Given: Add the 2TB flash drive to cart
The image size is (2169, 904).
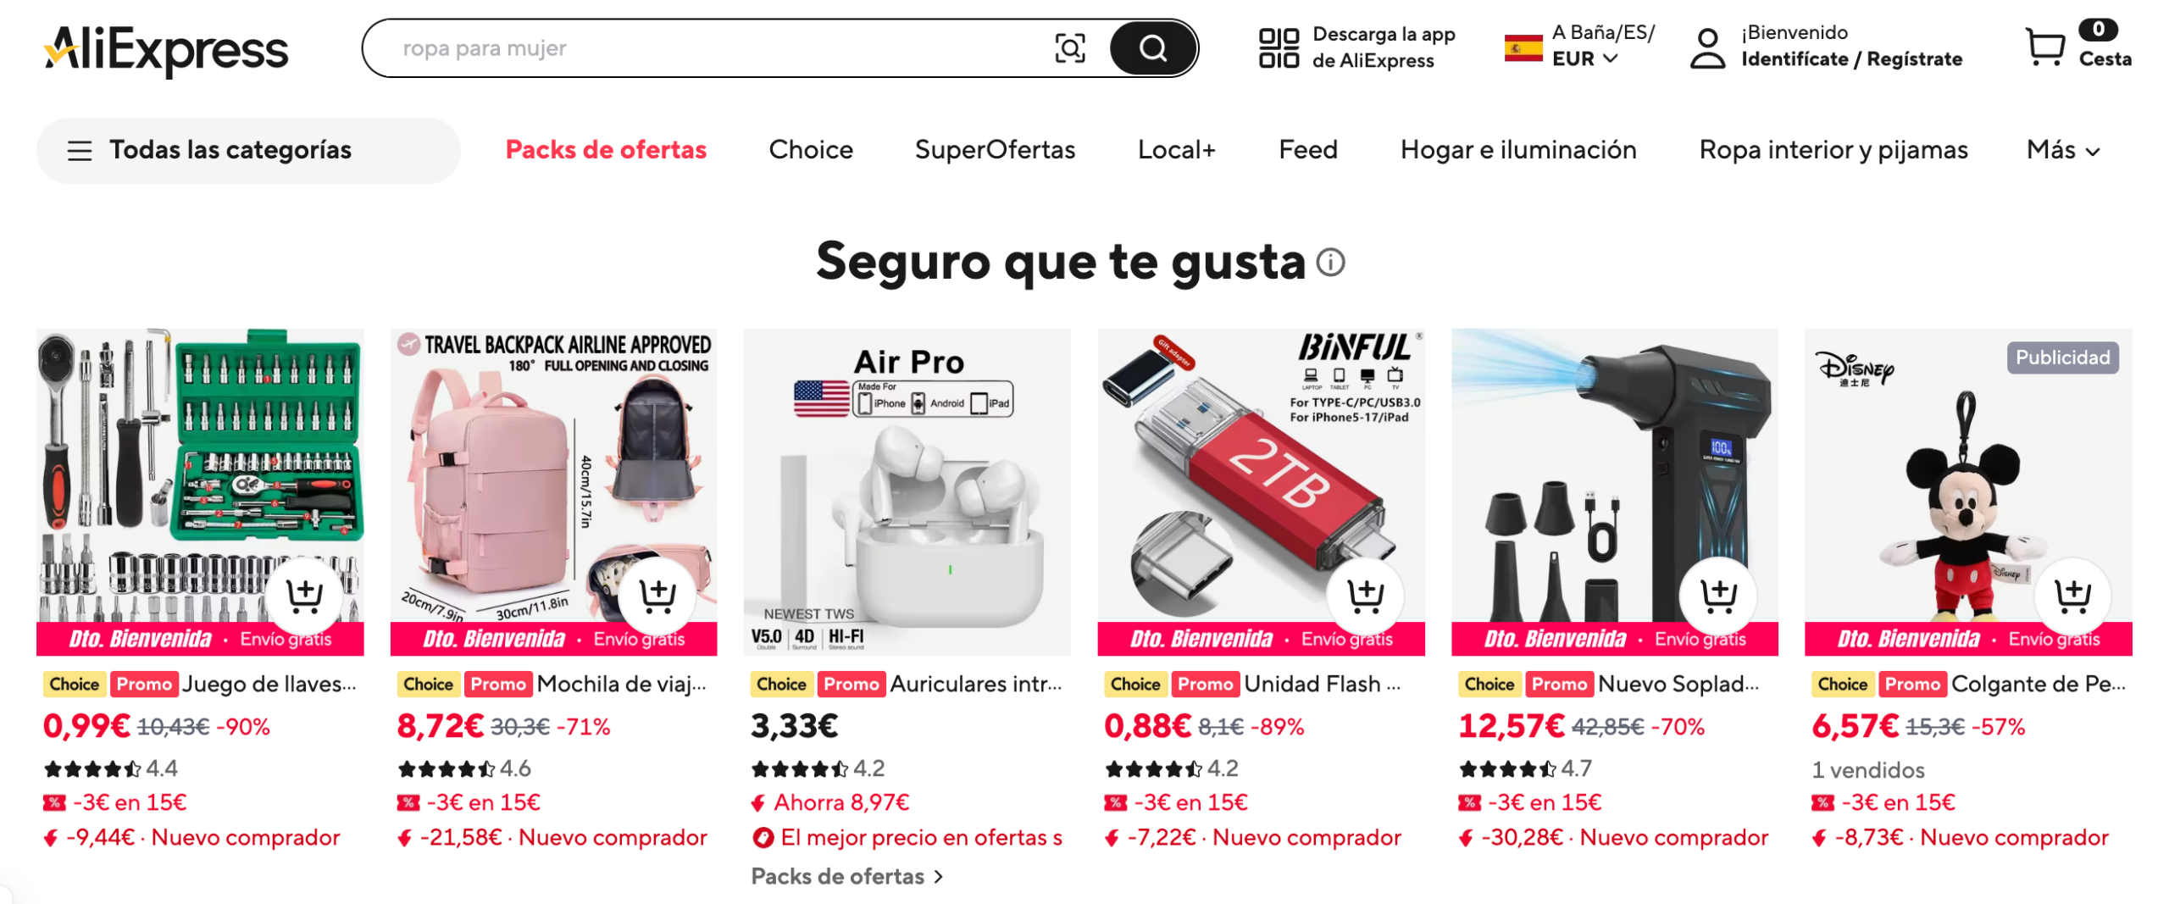Looking at the screenshot, I should pos(1365,595).
